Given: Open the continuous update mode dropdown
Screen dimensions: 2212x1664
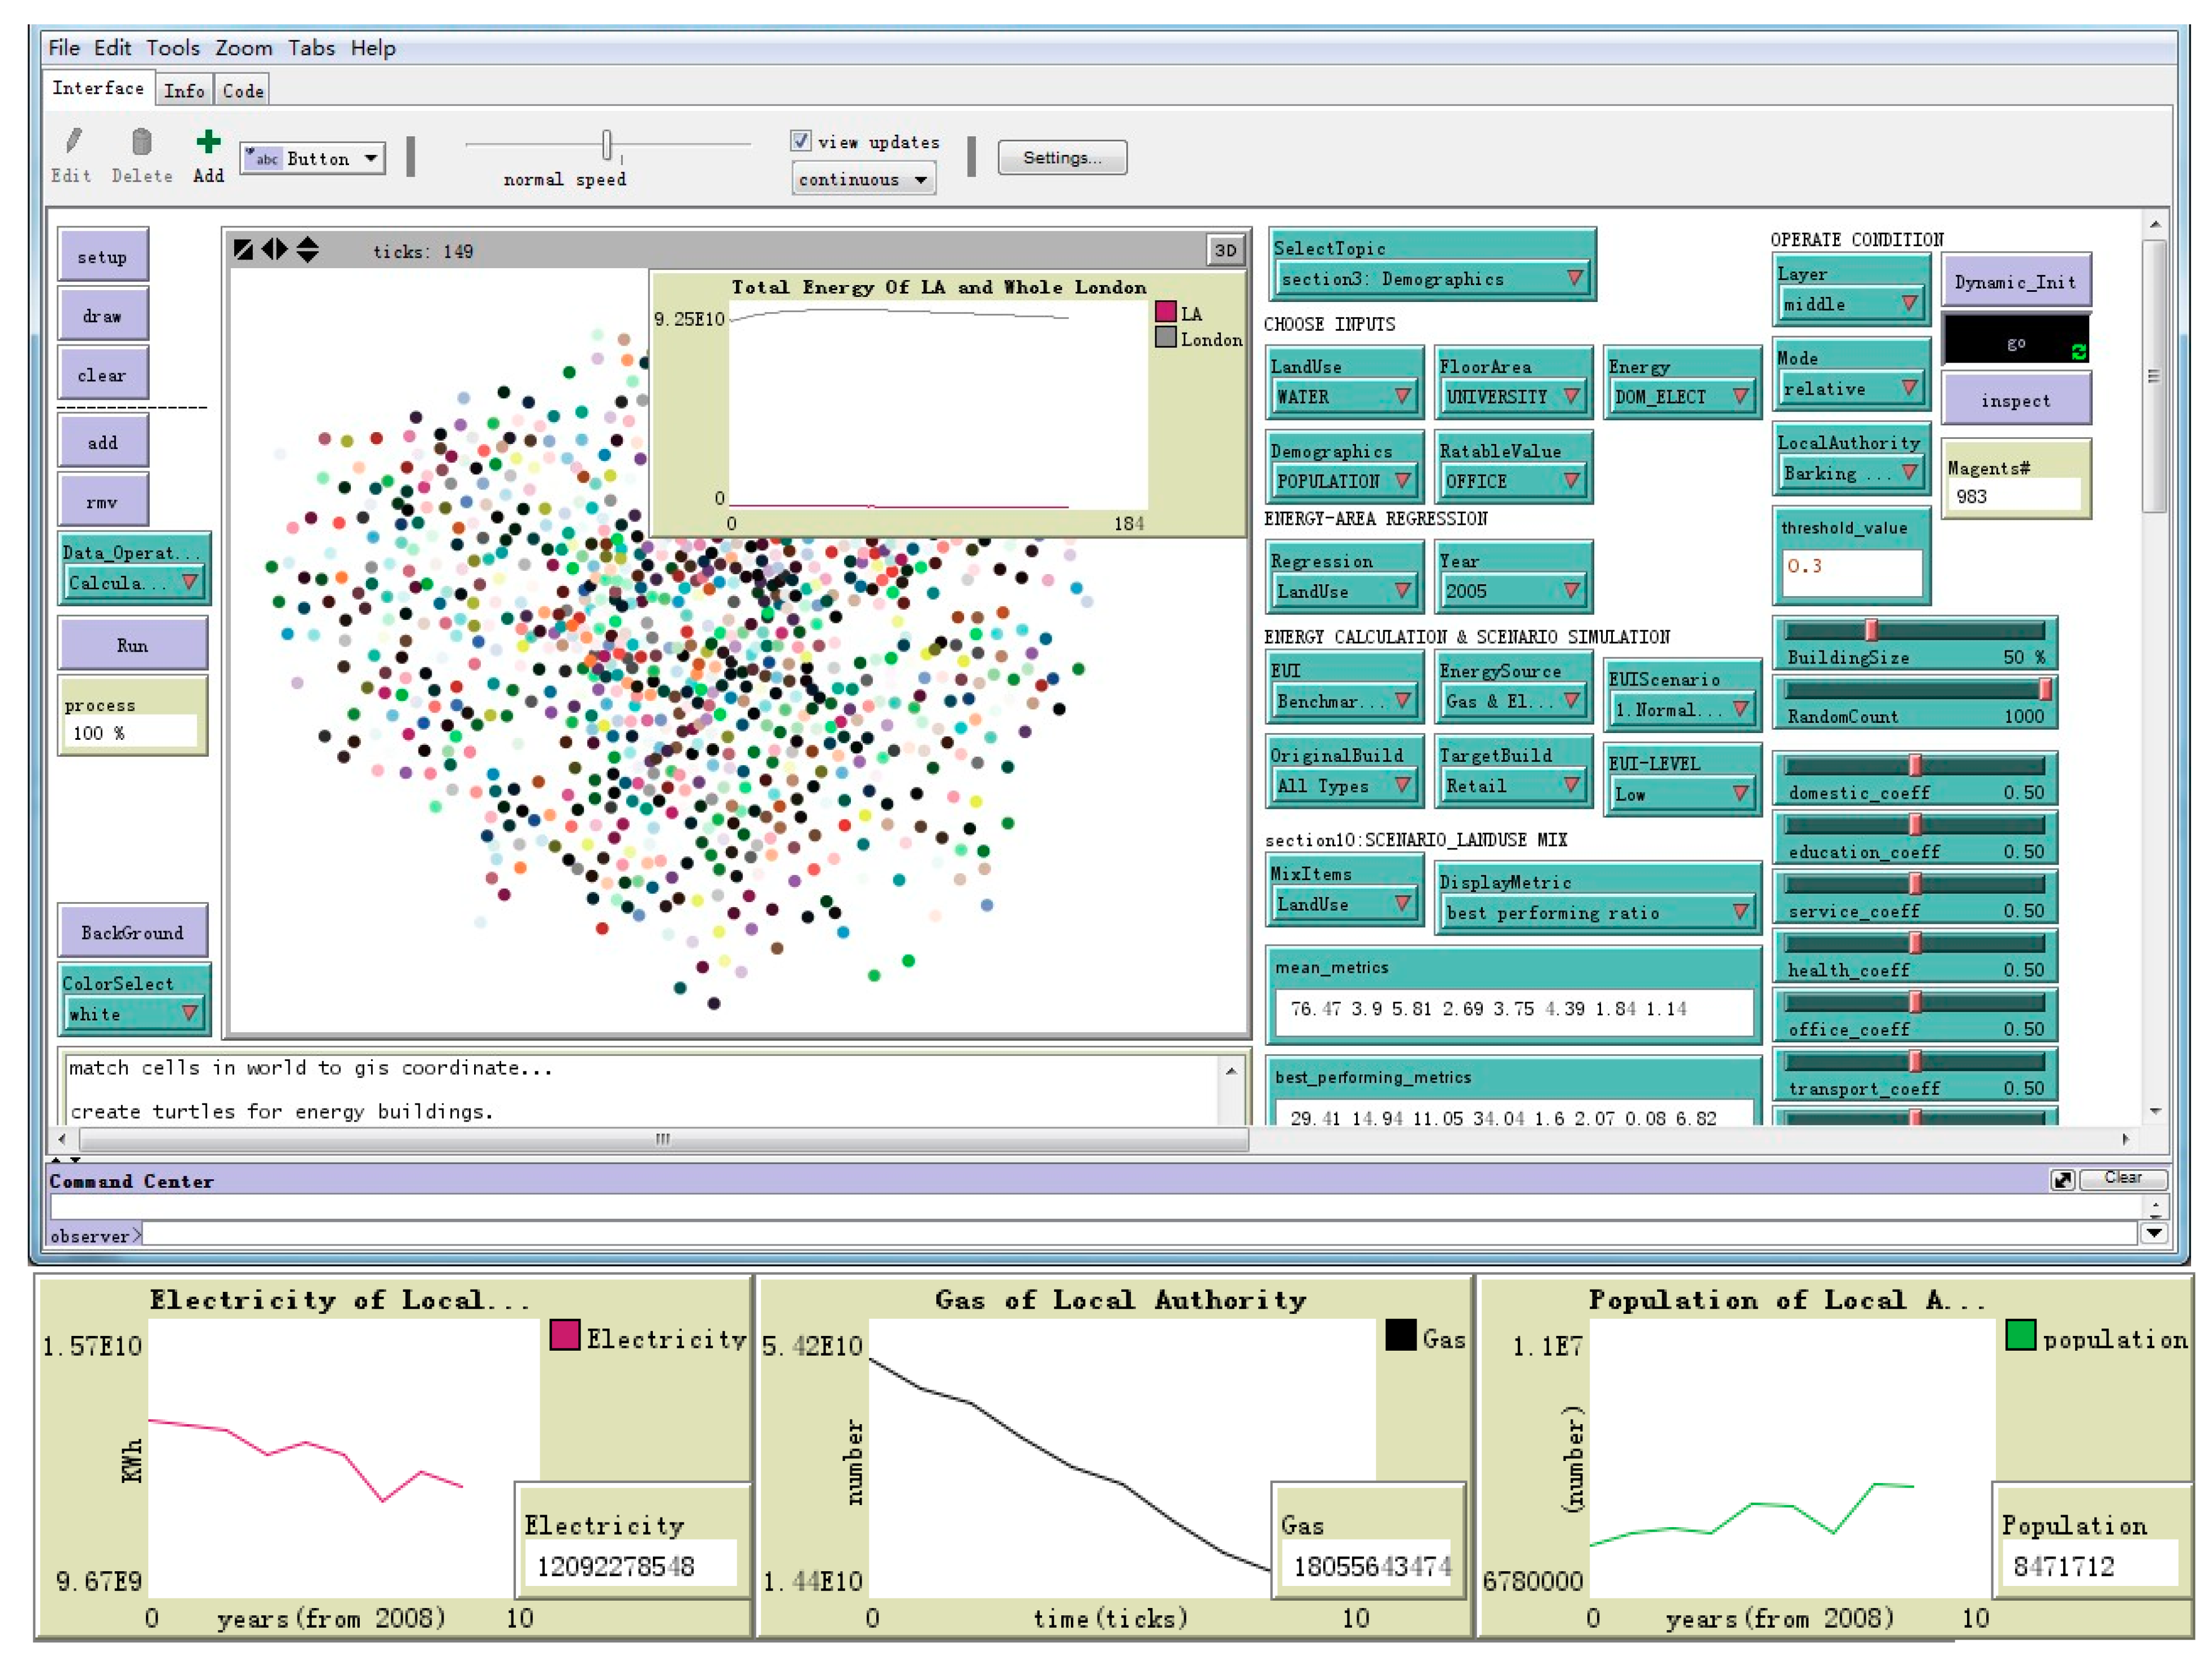Looking at the screenshot, I should (x=863, y=180).
